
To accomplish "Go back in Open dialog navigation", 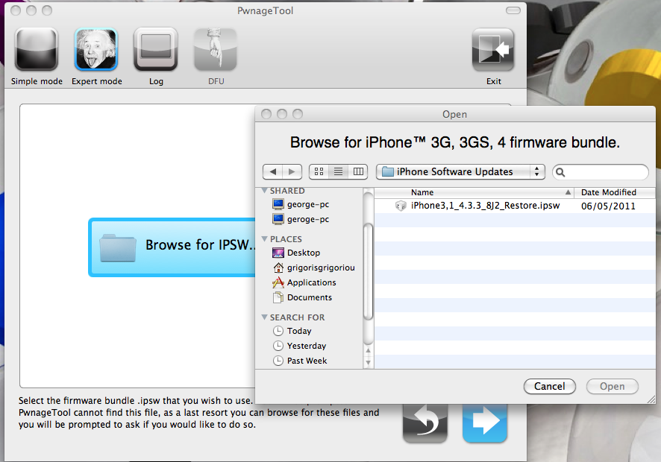I will click(x=273, y=172).
